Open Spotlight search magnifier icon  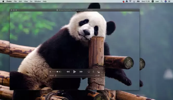click(162, 1)
